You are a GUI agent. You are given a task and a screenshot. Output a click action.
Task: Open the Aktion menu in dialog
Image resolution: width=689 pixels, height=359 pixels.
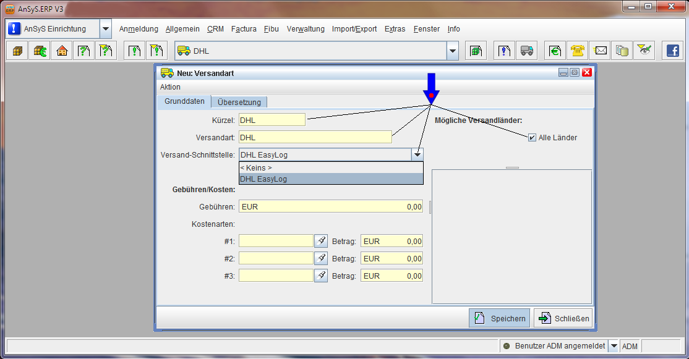point(170,87)
